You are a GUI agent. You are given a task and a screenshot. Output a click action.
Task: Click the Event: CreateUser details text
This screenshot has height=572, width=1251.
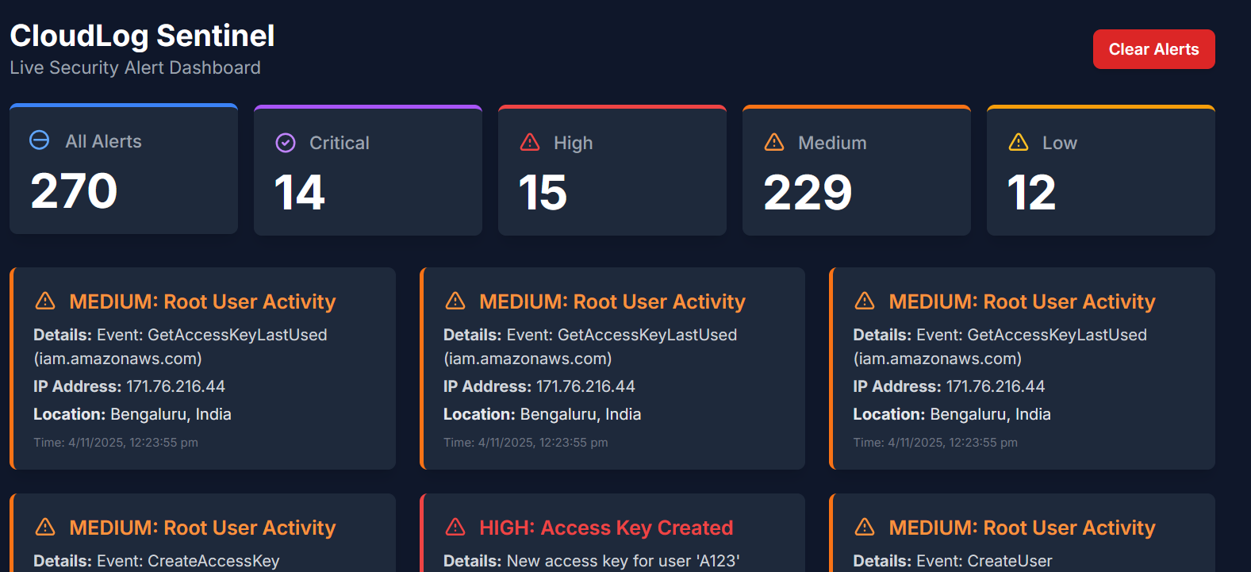point(984,561)
